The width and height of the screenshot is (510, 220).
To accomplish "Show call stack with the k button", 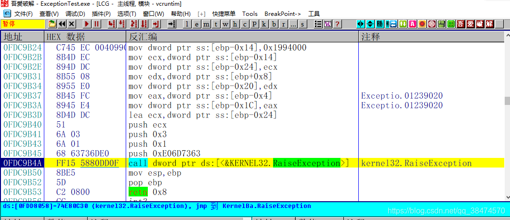I will click(264, 24).
